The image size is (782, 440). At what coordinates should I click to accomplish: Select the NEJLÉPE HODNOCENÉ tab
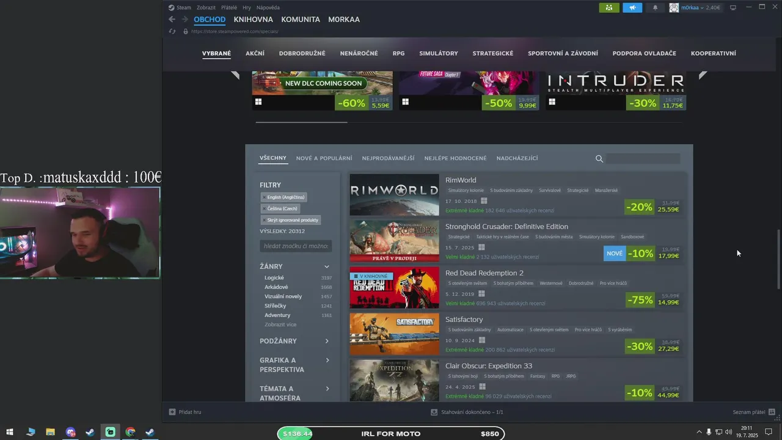coord(456,158)
